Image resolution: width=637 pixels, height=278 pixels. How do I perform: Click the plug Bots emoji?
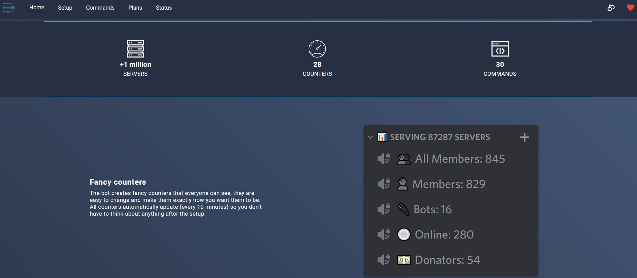pos(403,209)
